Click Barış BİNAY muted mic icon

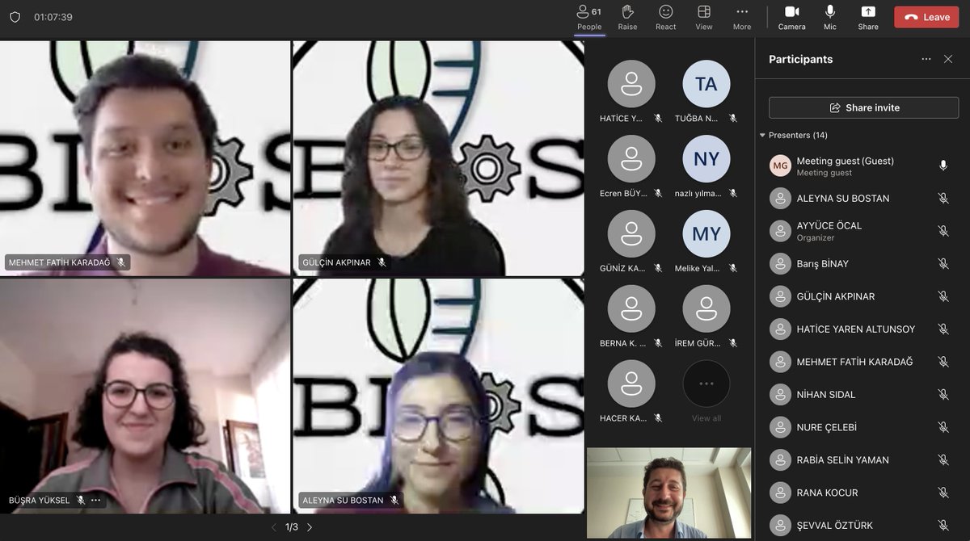pos(943,263)
